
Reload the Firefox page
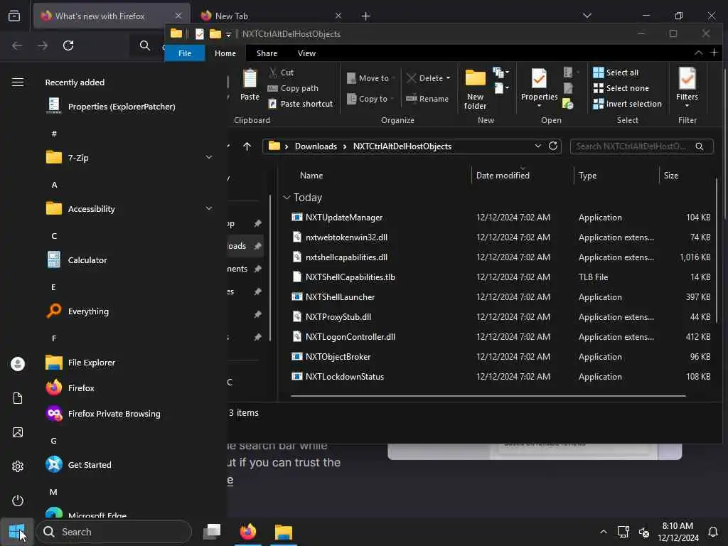pyautogui.click(x=68, y=45)
